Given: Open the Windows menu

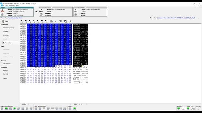Looking at the screenshot, I should [x=12, y=6].
